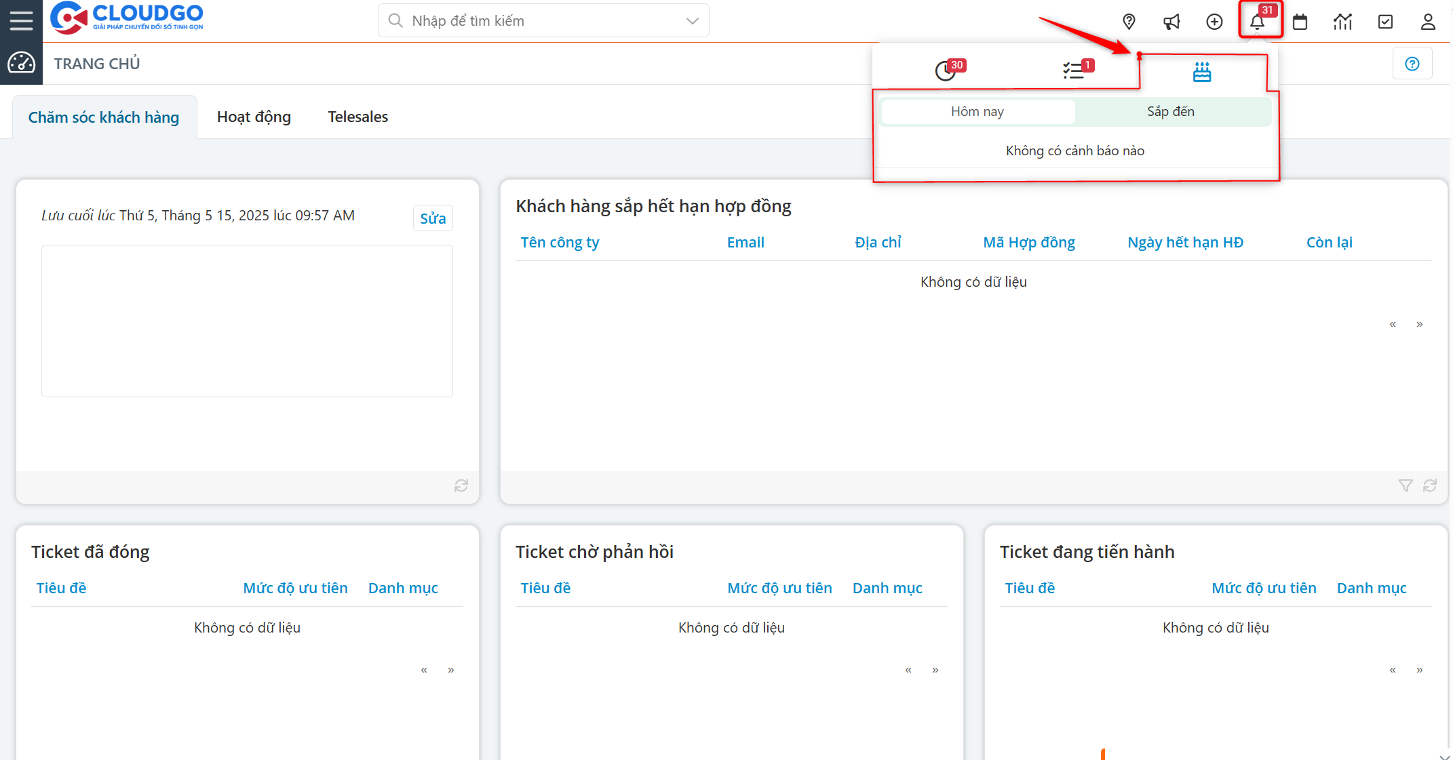Open the reports chart icon
The image size is (1453, 760).
(1342, 22)
